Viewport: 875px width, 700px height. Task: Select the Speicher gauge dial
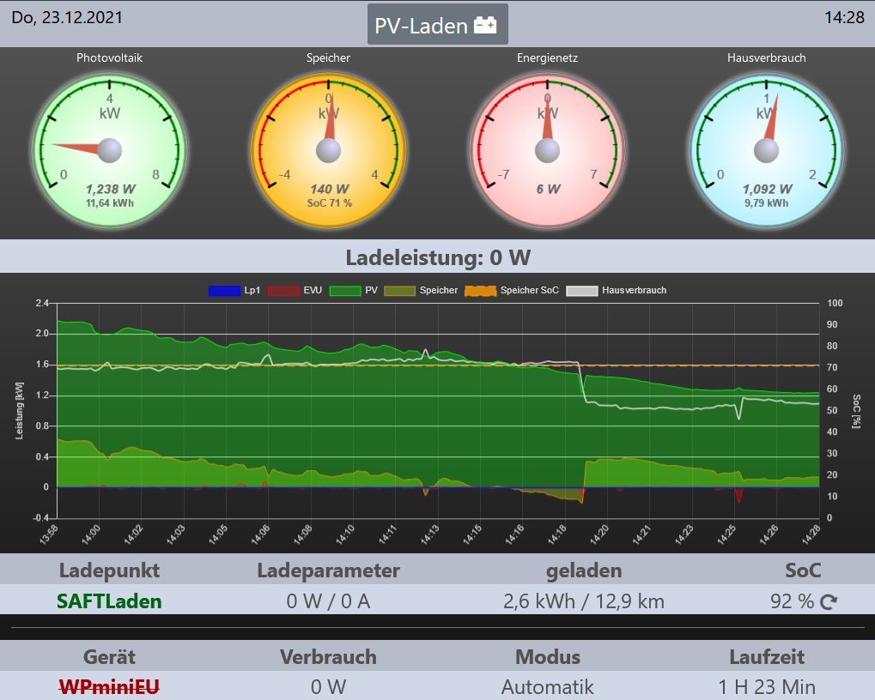(x=328, y=150)
